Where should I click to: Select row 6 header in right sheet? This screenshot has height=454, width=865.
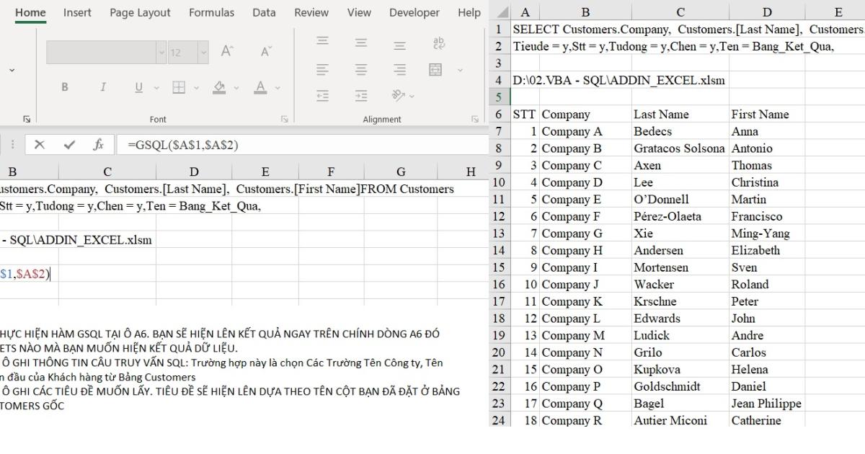[x=499, y=115]
